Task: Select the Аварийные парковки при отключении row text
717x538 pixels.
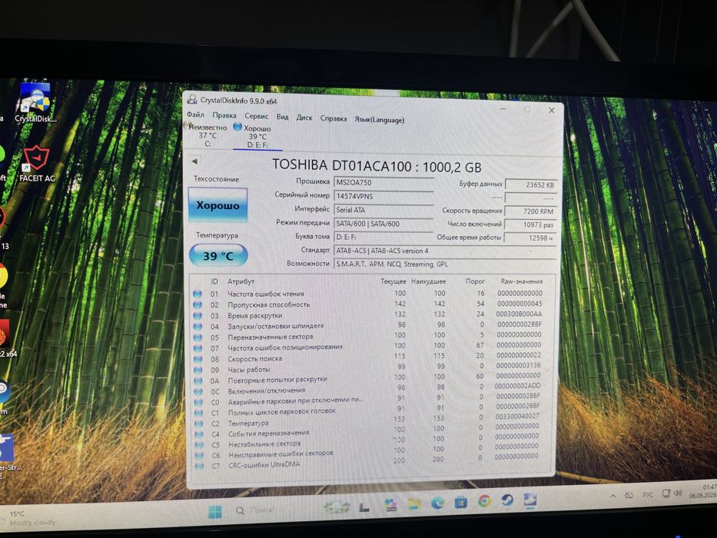Action: (296, 400)
